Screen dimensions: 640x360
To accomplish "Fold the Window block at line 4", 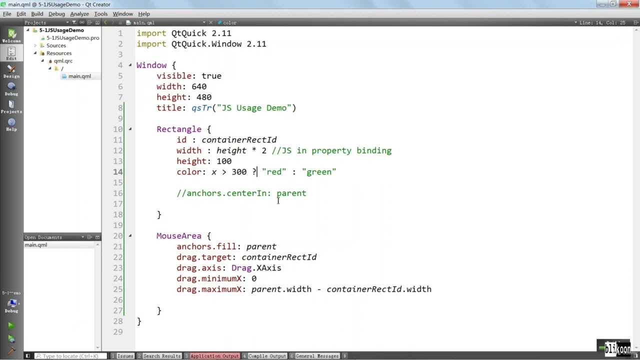I will 130,65.
